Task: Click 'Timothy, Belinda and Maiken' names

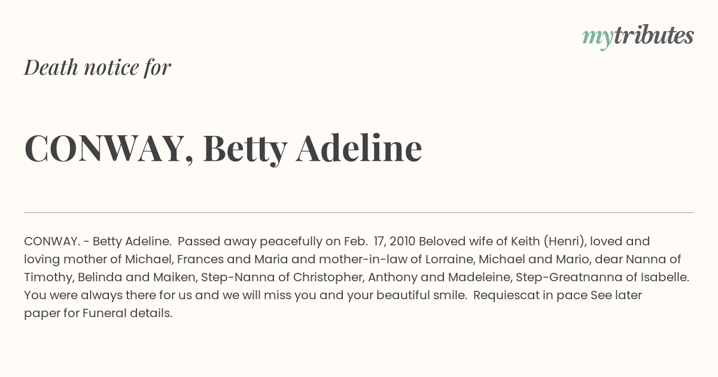Action: [109, 277]
